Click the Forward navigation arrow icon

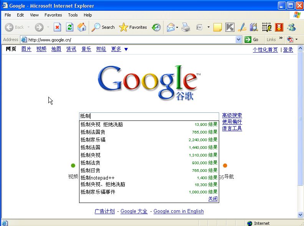pyautogui.click(x=39, y=27)
